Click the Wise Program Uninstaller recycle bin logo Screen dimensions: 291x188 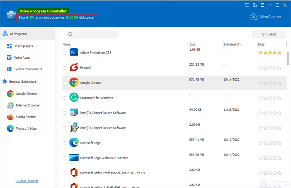(x=11, y=16)
